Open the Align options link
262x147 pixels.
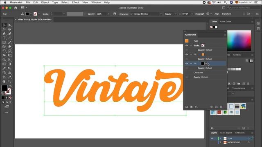217,14
